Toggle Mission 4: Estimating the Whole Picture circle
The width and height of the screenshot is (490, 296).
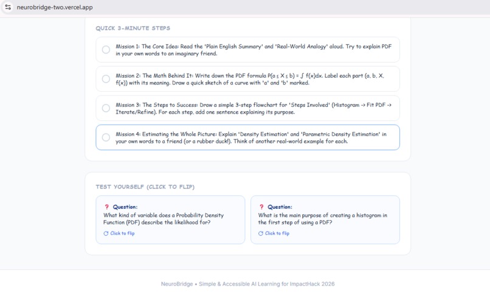(106, 137)
